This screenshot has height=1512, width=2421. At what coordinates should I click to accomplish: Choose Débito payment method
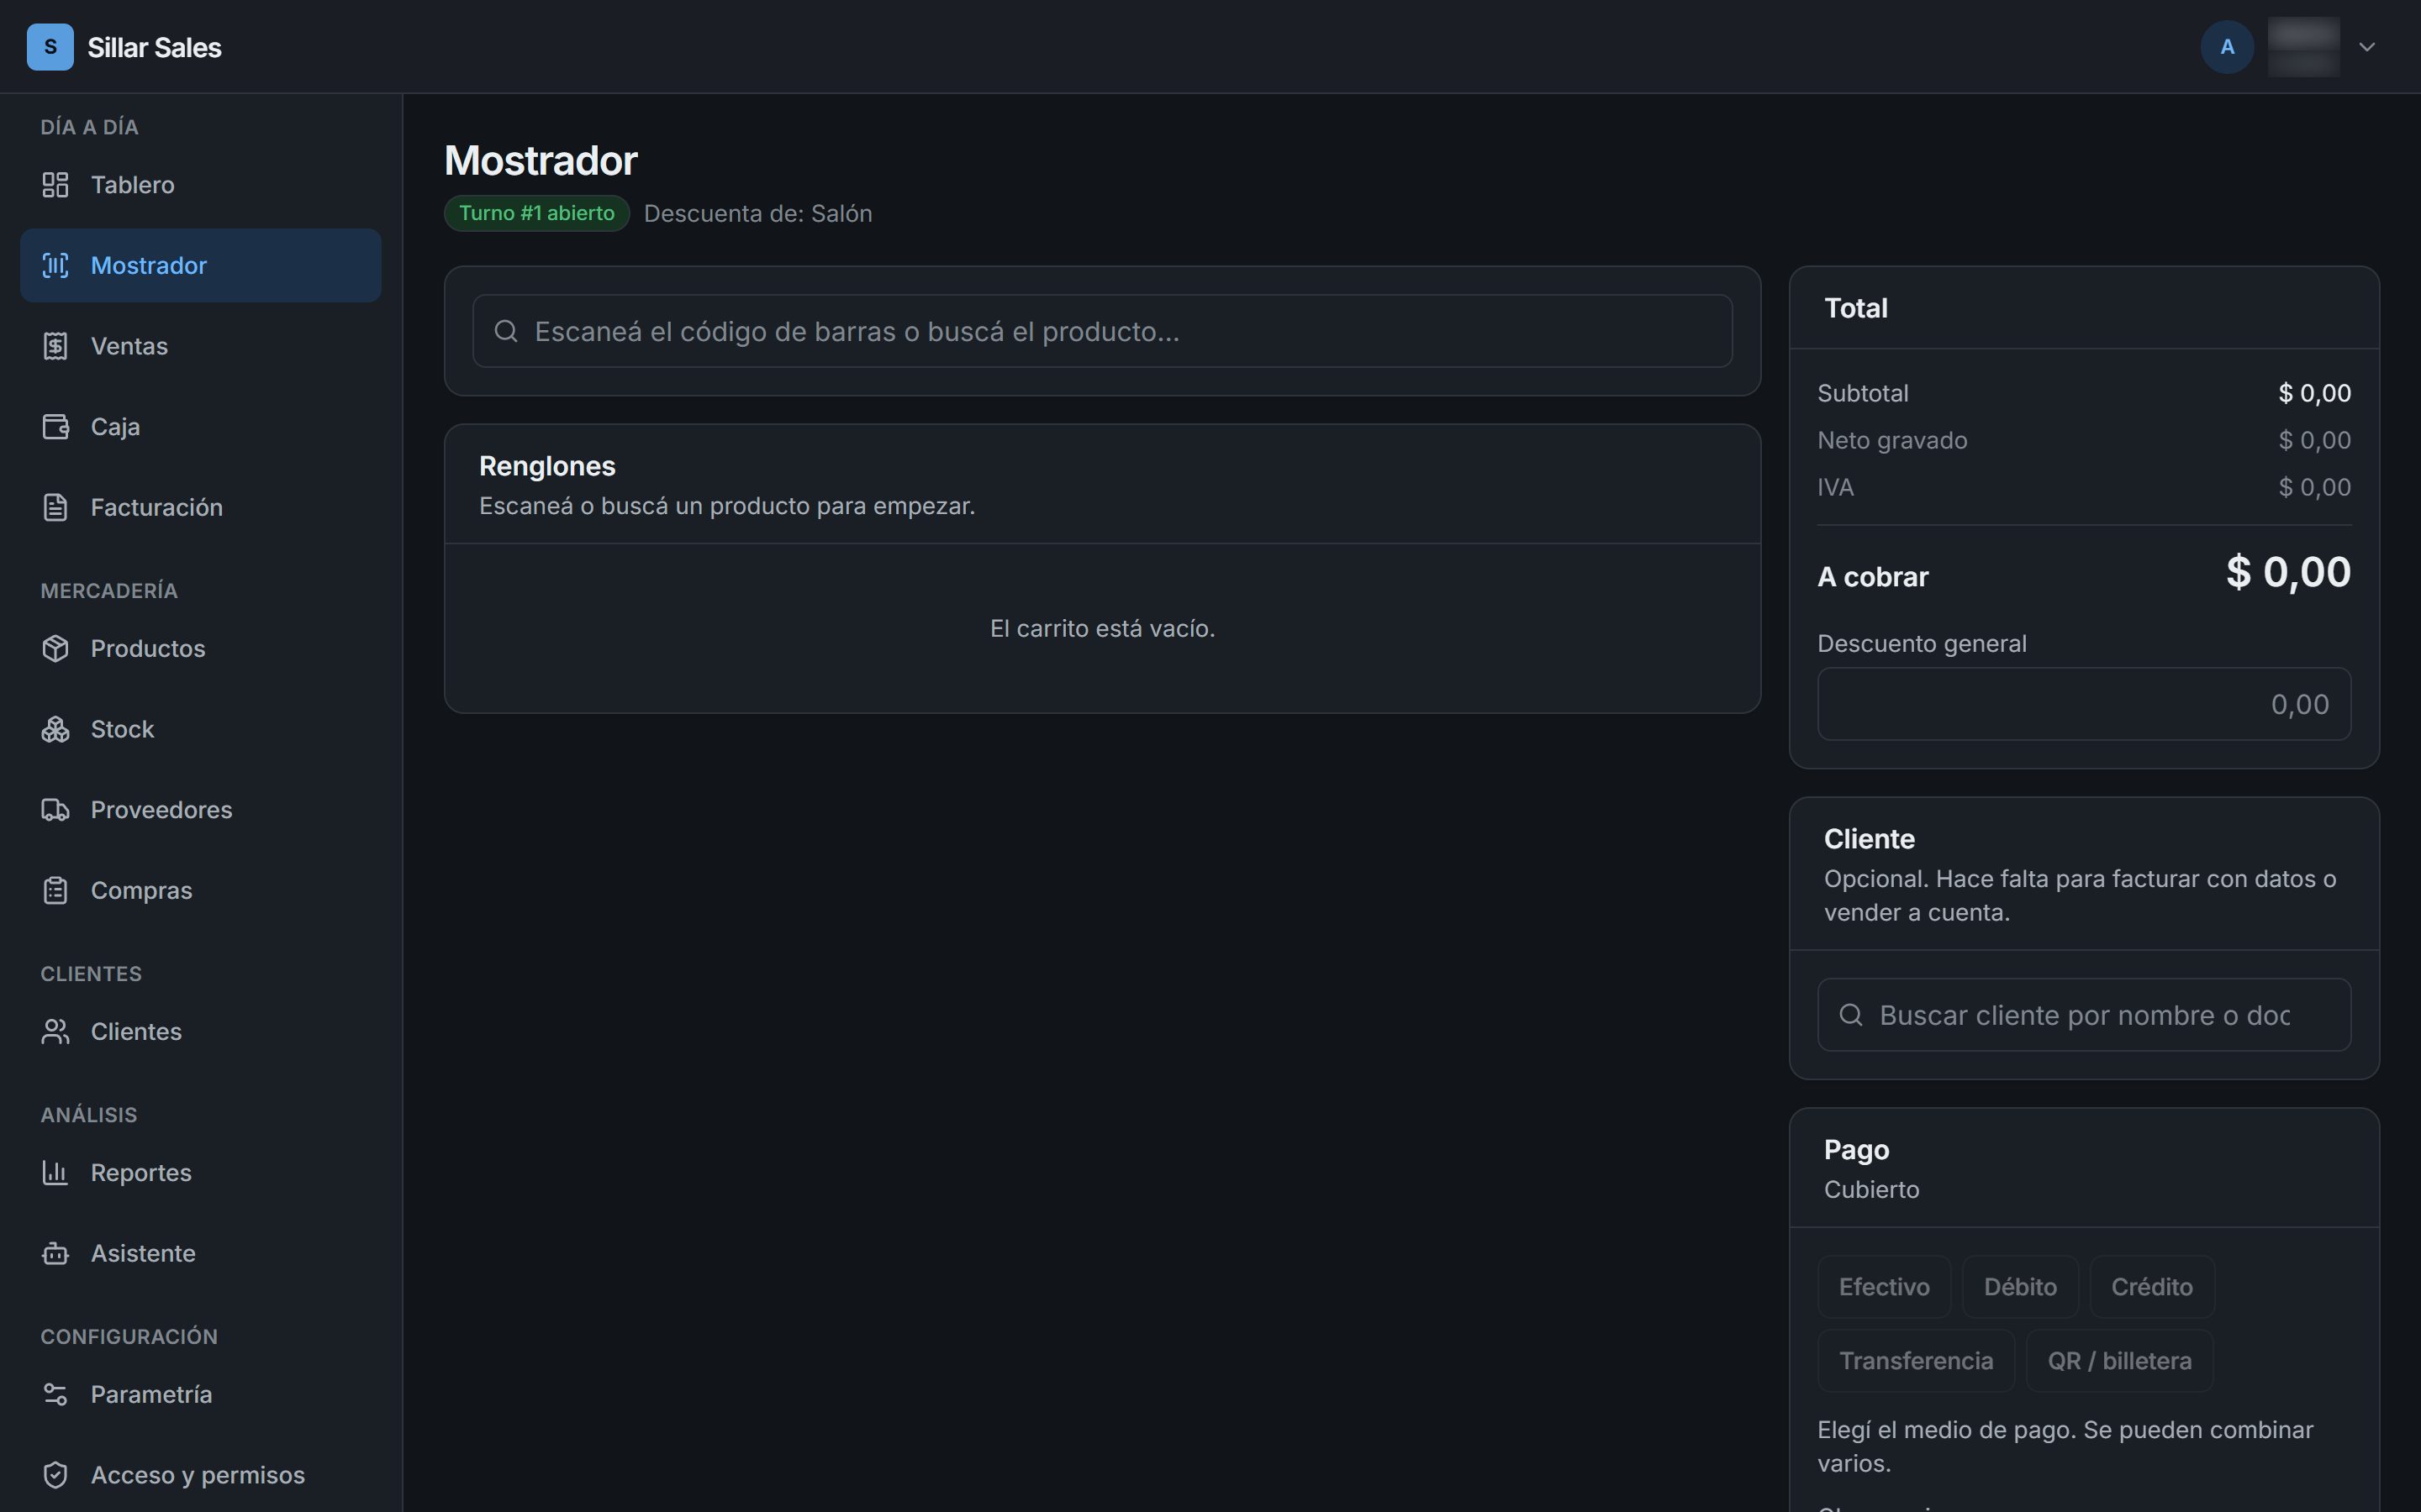tap(2020, 1287)
